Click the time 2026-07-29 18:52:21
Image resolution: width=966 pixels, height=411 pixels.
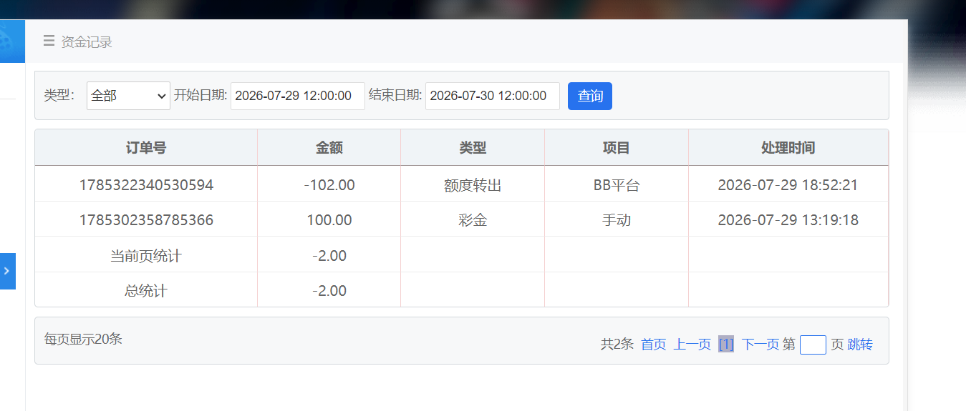tap(788, 185)
